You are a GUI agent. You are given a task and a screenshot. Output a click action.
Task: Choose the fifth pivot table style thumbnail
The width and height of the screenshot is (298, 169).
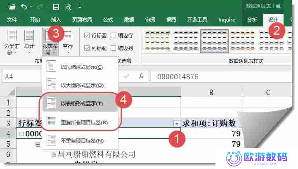tap(272, 41)
